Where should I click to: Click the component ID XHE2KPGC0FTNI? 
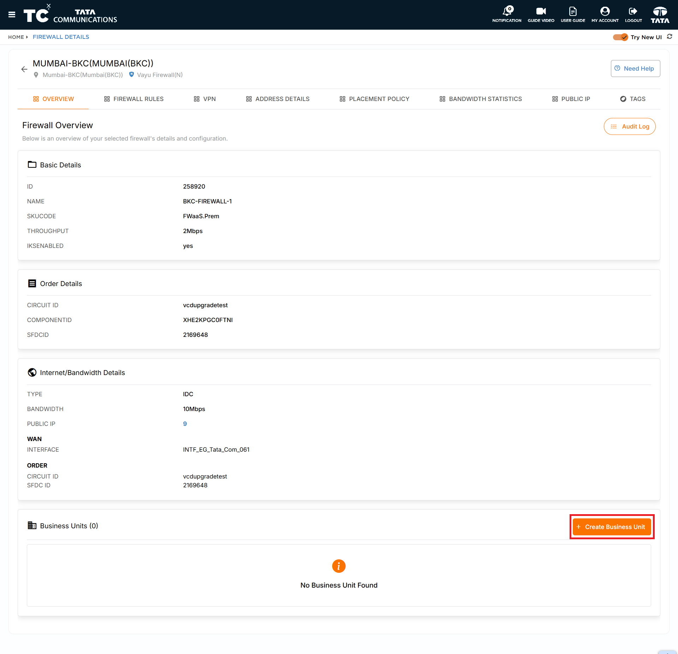tap(208, 320)
